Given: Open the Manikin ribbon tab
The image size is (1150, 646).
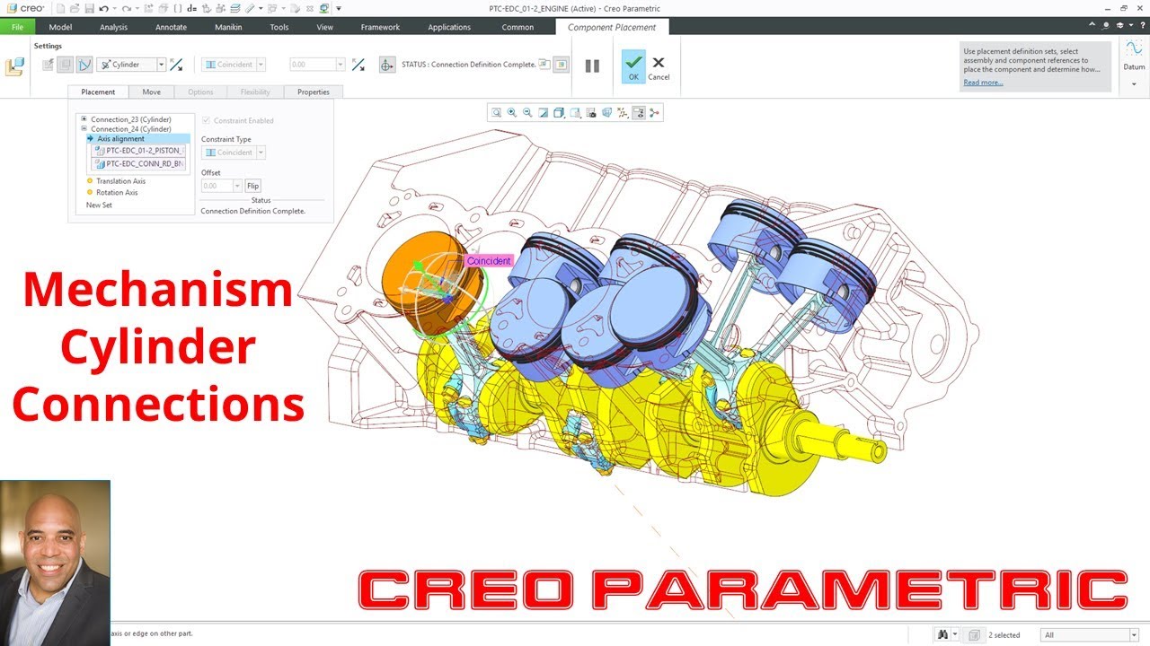Looking at the screenshot, I should click(228, 27).
